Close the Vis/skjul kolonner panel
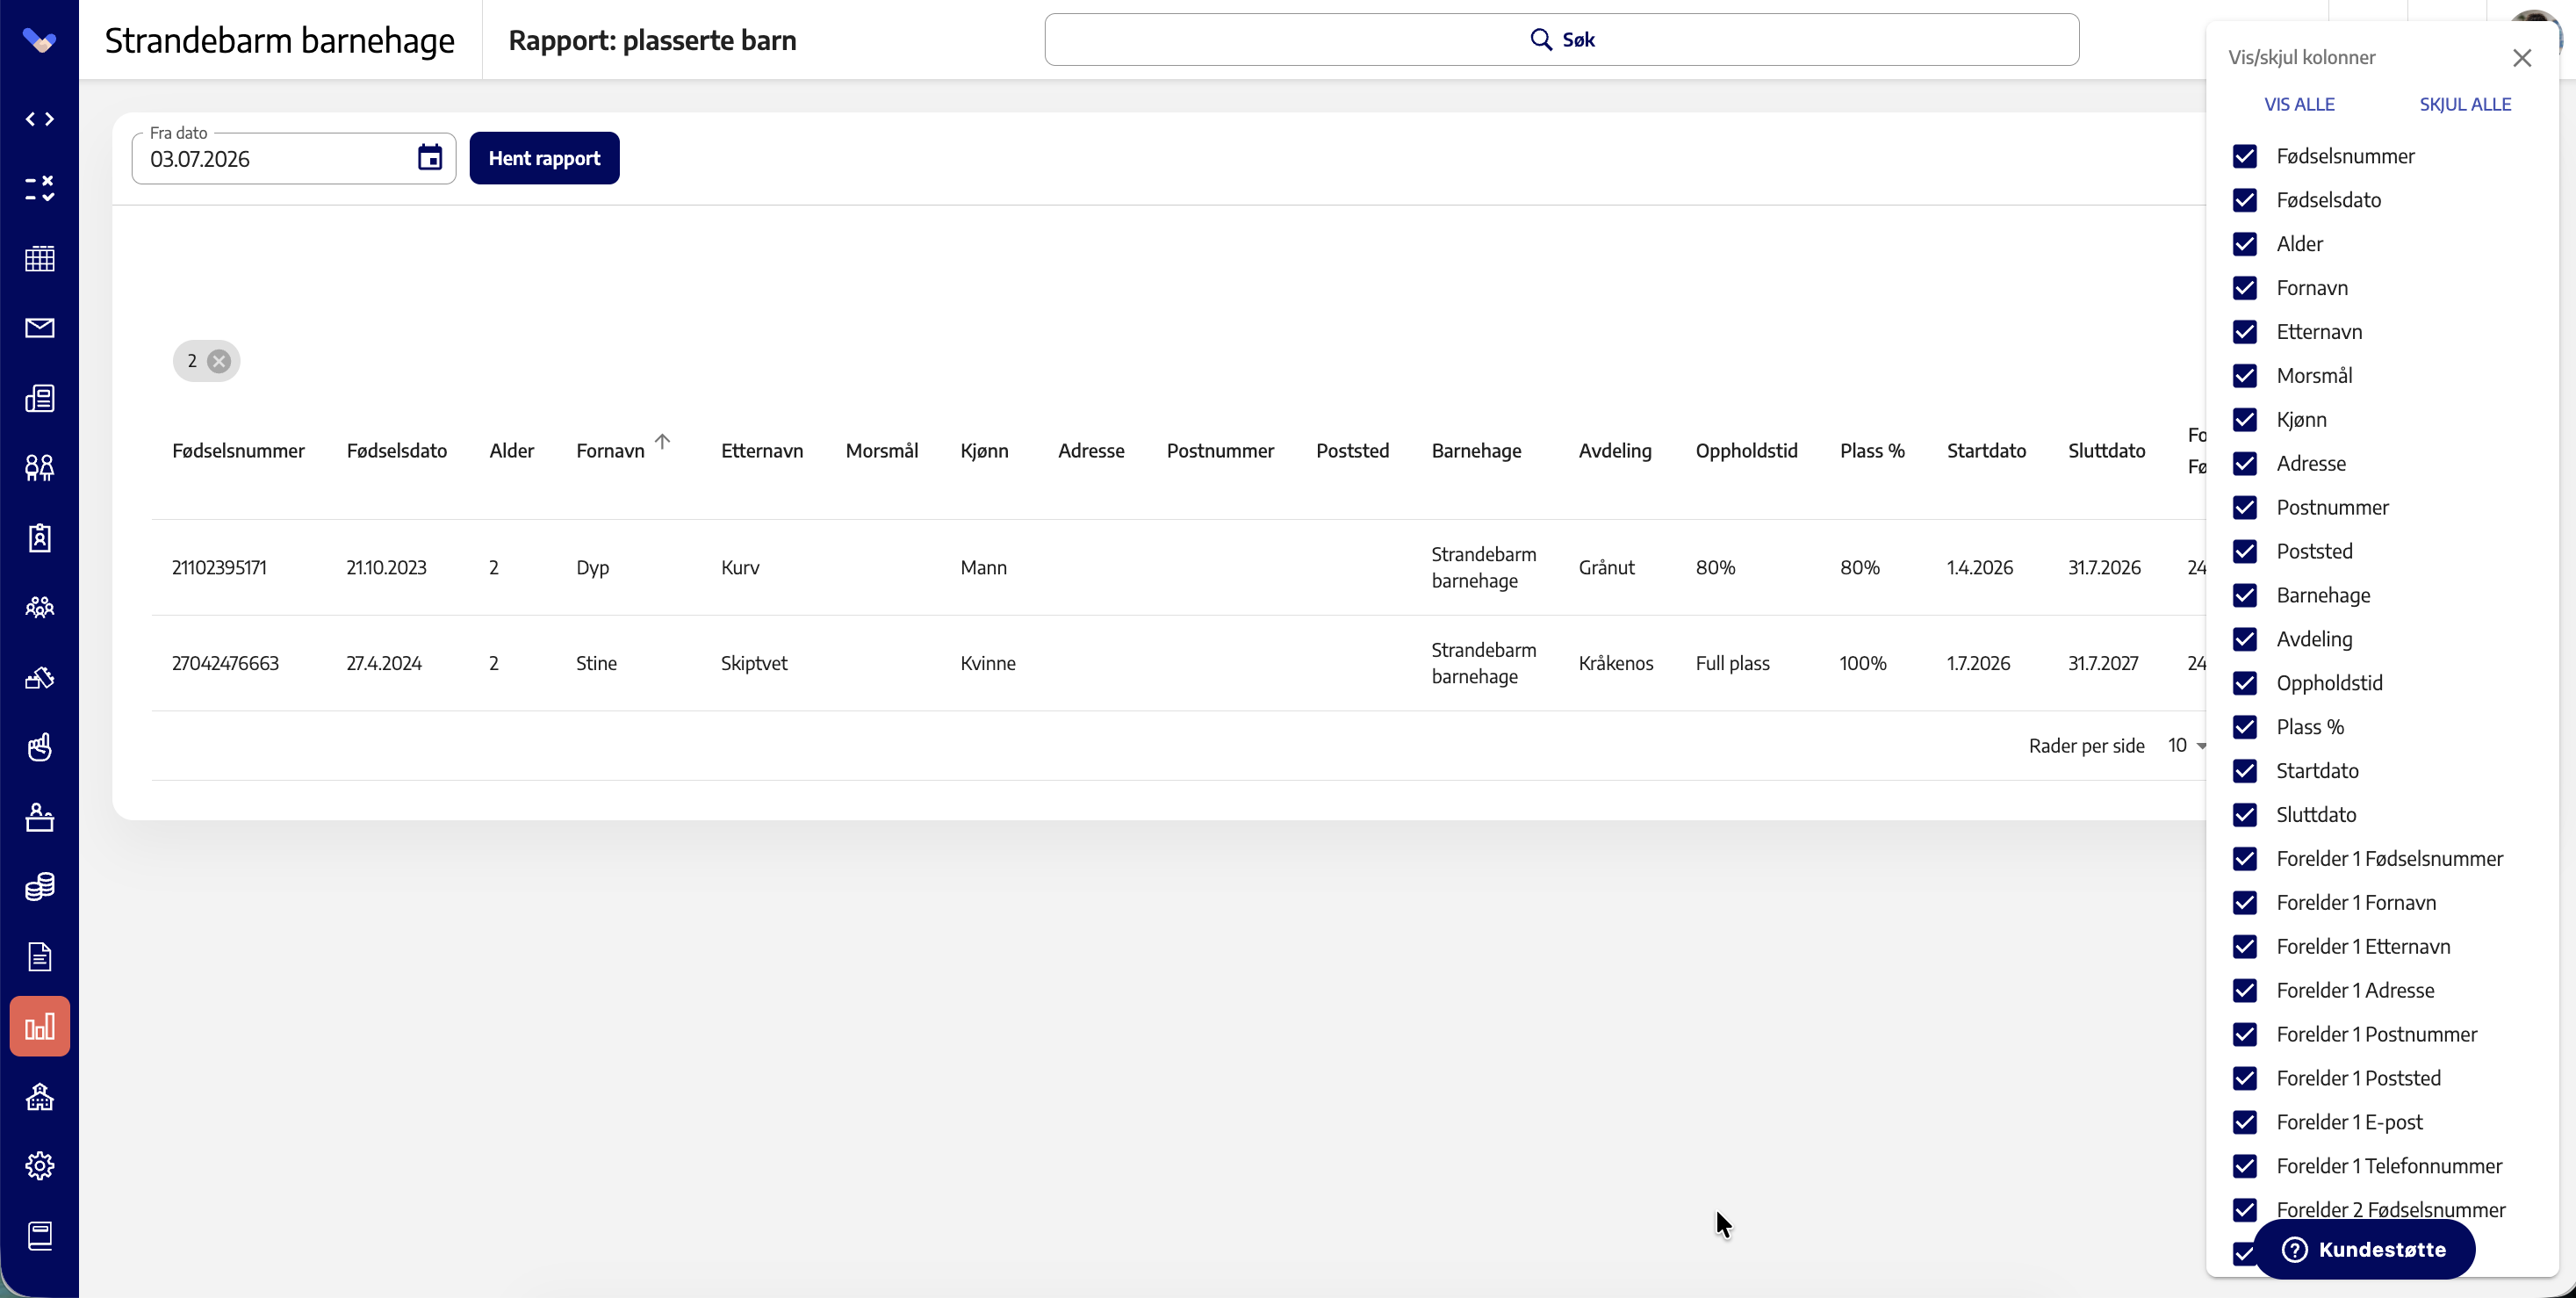Viewport: 2576px width, 1298px height. tap(2522, 58)
